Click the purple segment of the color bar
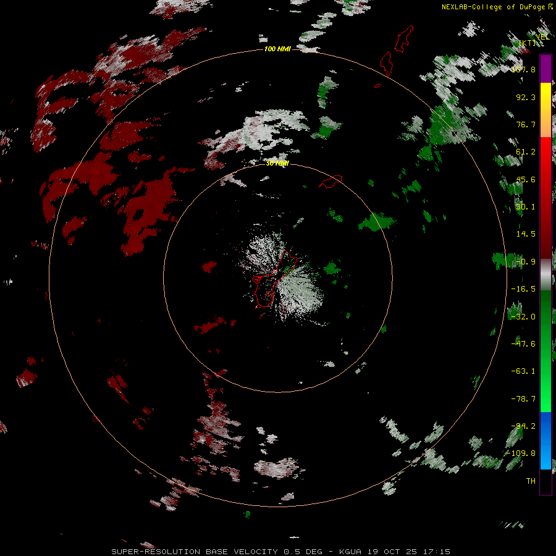Screen dimensions: 556x556 point(545,69)
